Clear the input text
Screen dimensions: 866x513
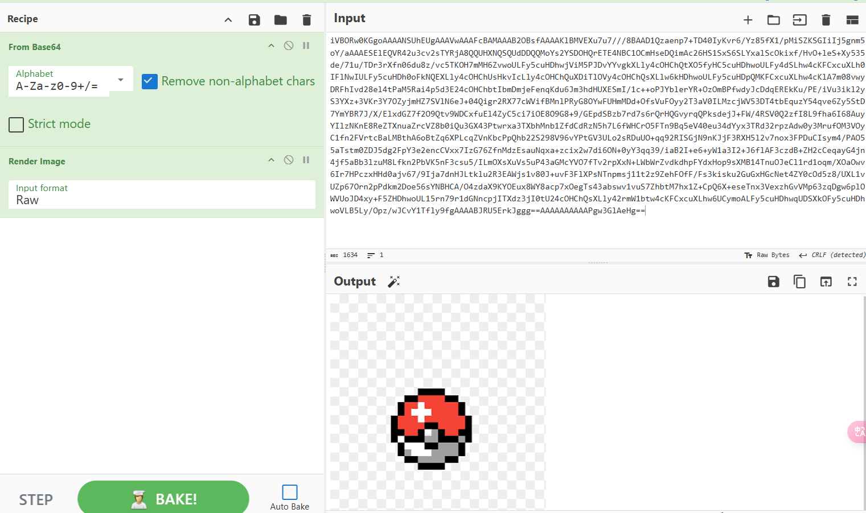[826, 19]
